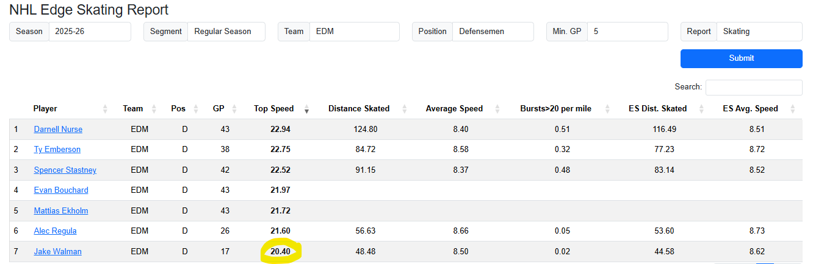Open the Report type Skating dropdown

click(x=759, y=32)
